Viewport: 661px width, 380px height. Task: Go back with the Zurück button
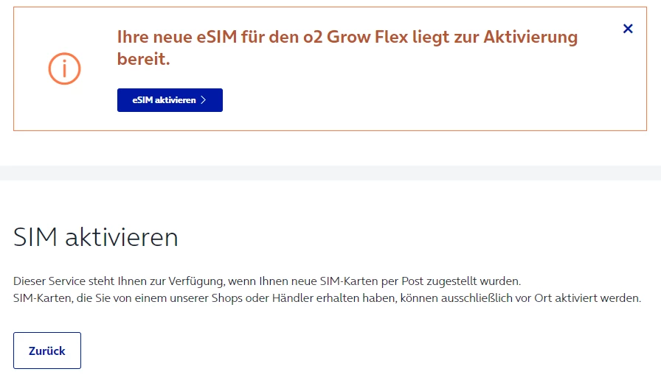coord(47,351)
